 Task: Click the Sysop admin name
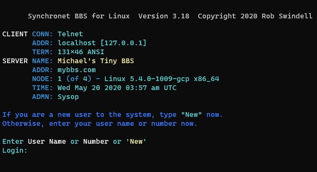[68, 97]
